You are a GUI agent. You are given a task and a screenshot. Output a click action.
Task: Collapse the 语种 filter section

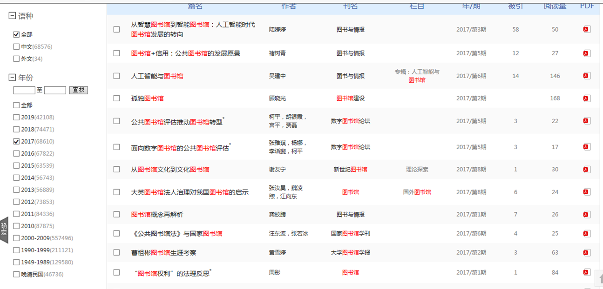[x=12, y=16]
